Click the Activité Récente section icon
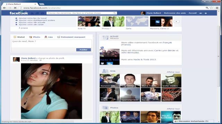Screen dimensions: 222x124 click(105, 38)
